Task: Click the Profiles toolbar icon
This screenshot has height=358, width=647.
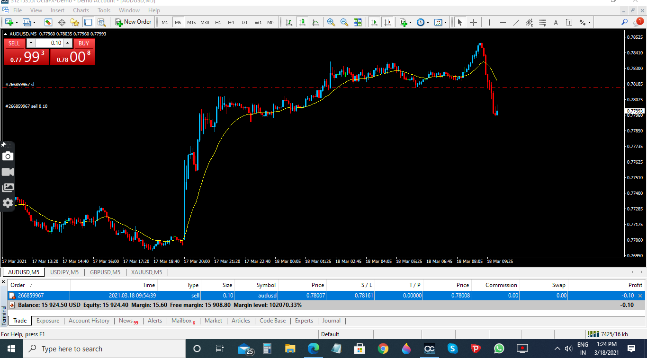Action: point(27,22)
